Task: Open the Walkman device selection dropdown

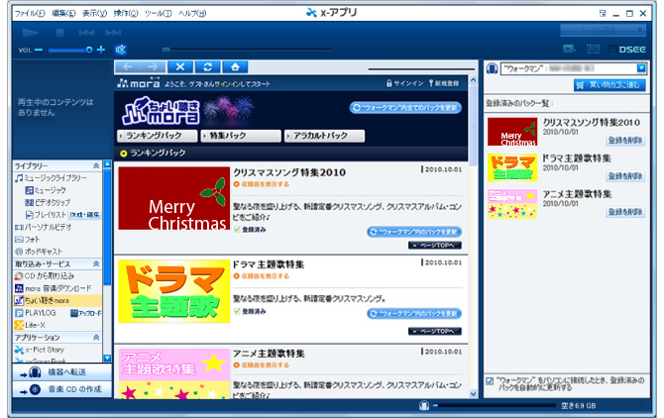Action: 642,67
